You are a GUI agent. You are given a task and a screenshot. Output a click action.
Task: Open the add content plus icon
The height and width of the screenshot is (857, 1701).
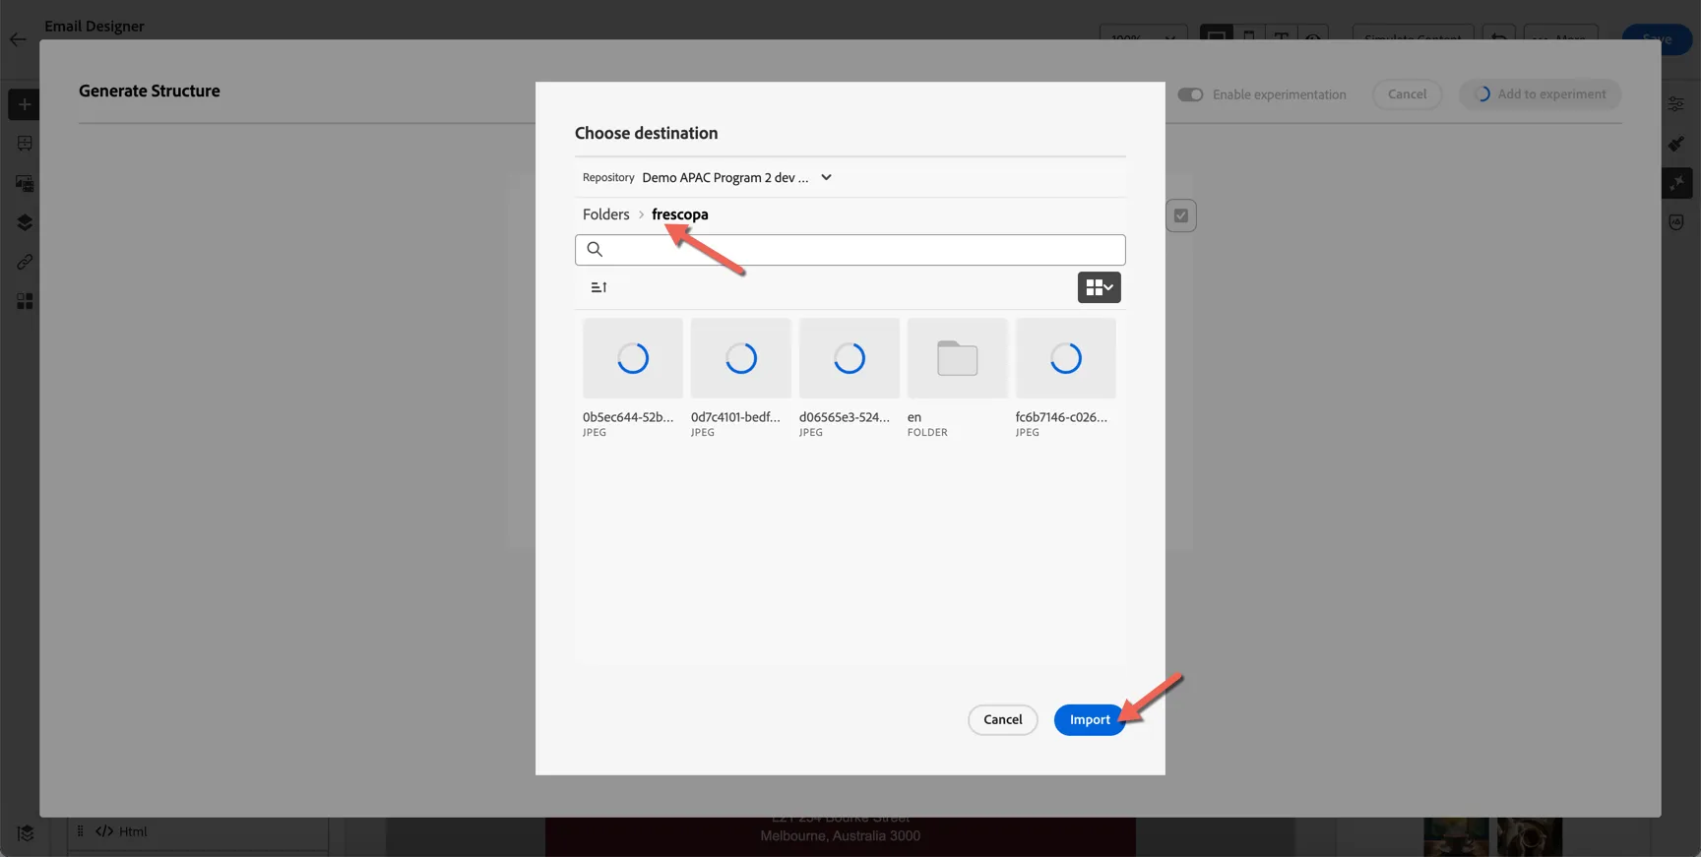pos(25,104)
